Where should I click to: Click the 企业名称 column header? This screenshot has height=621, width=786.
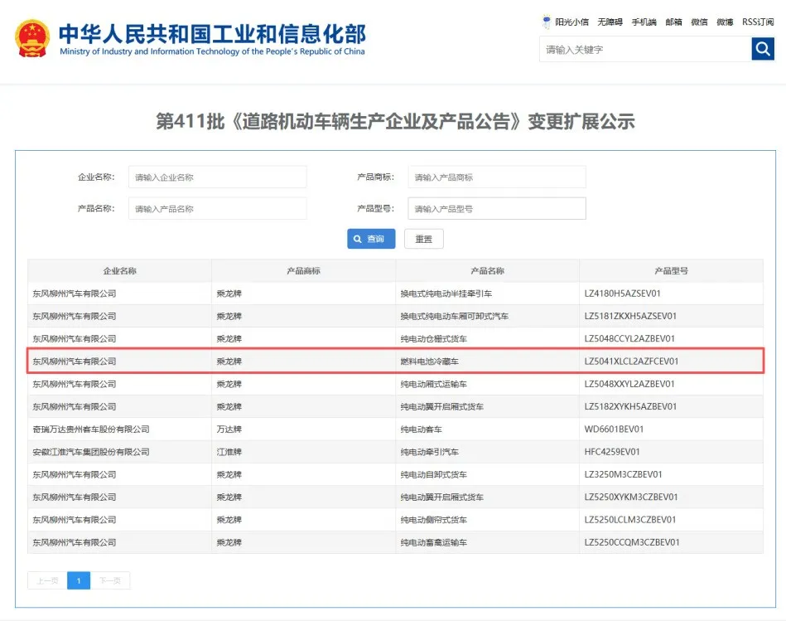(119, 271)
